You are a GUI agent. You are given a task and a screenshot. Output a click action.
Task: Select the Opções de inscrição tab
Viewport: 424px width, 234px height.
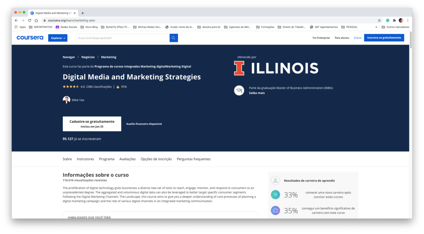[156, 159]
